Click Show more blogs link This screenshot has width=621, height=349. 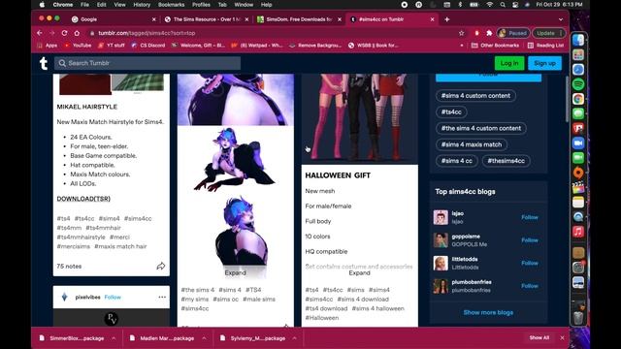click(x=488, y=312)
